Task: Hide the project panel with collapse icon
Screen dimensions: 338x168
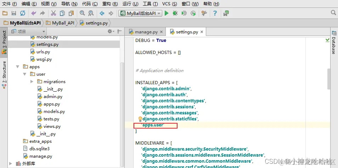Action: point(120,31)
